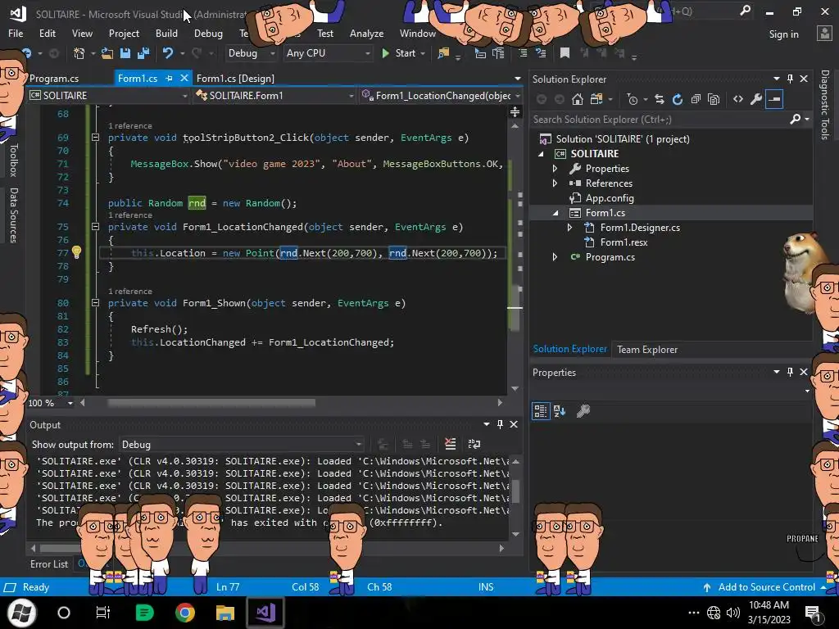Image resolution: width=839 pixels, height=629 pixels.
Task: Open the Project menu
Action: 124,33
